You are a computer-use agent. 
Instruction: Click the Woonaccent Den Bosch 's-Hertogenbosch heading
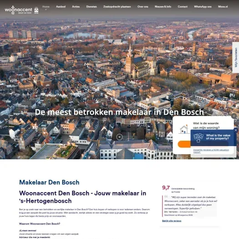82,197
